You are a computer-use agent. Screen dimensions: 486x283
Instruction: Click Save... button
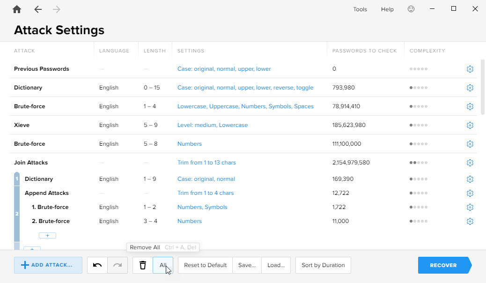247,265
